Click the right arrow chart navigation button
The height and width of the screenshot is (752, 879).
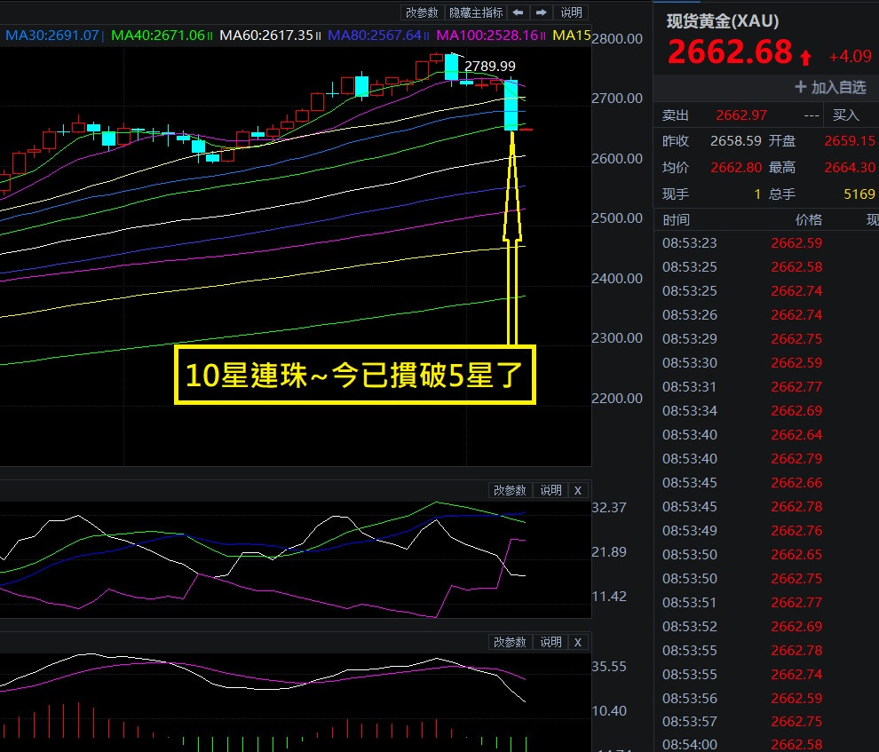coord(541,12)
